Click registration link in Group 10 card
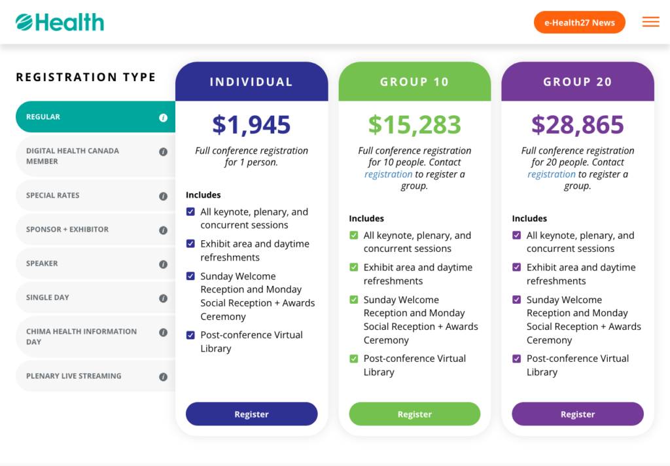The image size is (670, 466). point(389,175)
